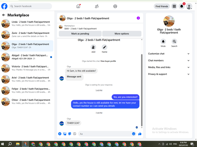Viewport: 197px width, 147px height.
Task: Click the message bubble '7048913247'
Action: [73, 123]
